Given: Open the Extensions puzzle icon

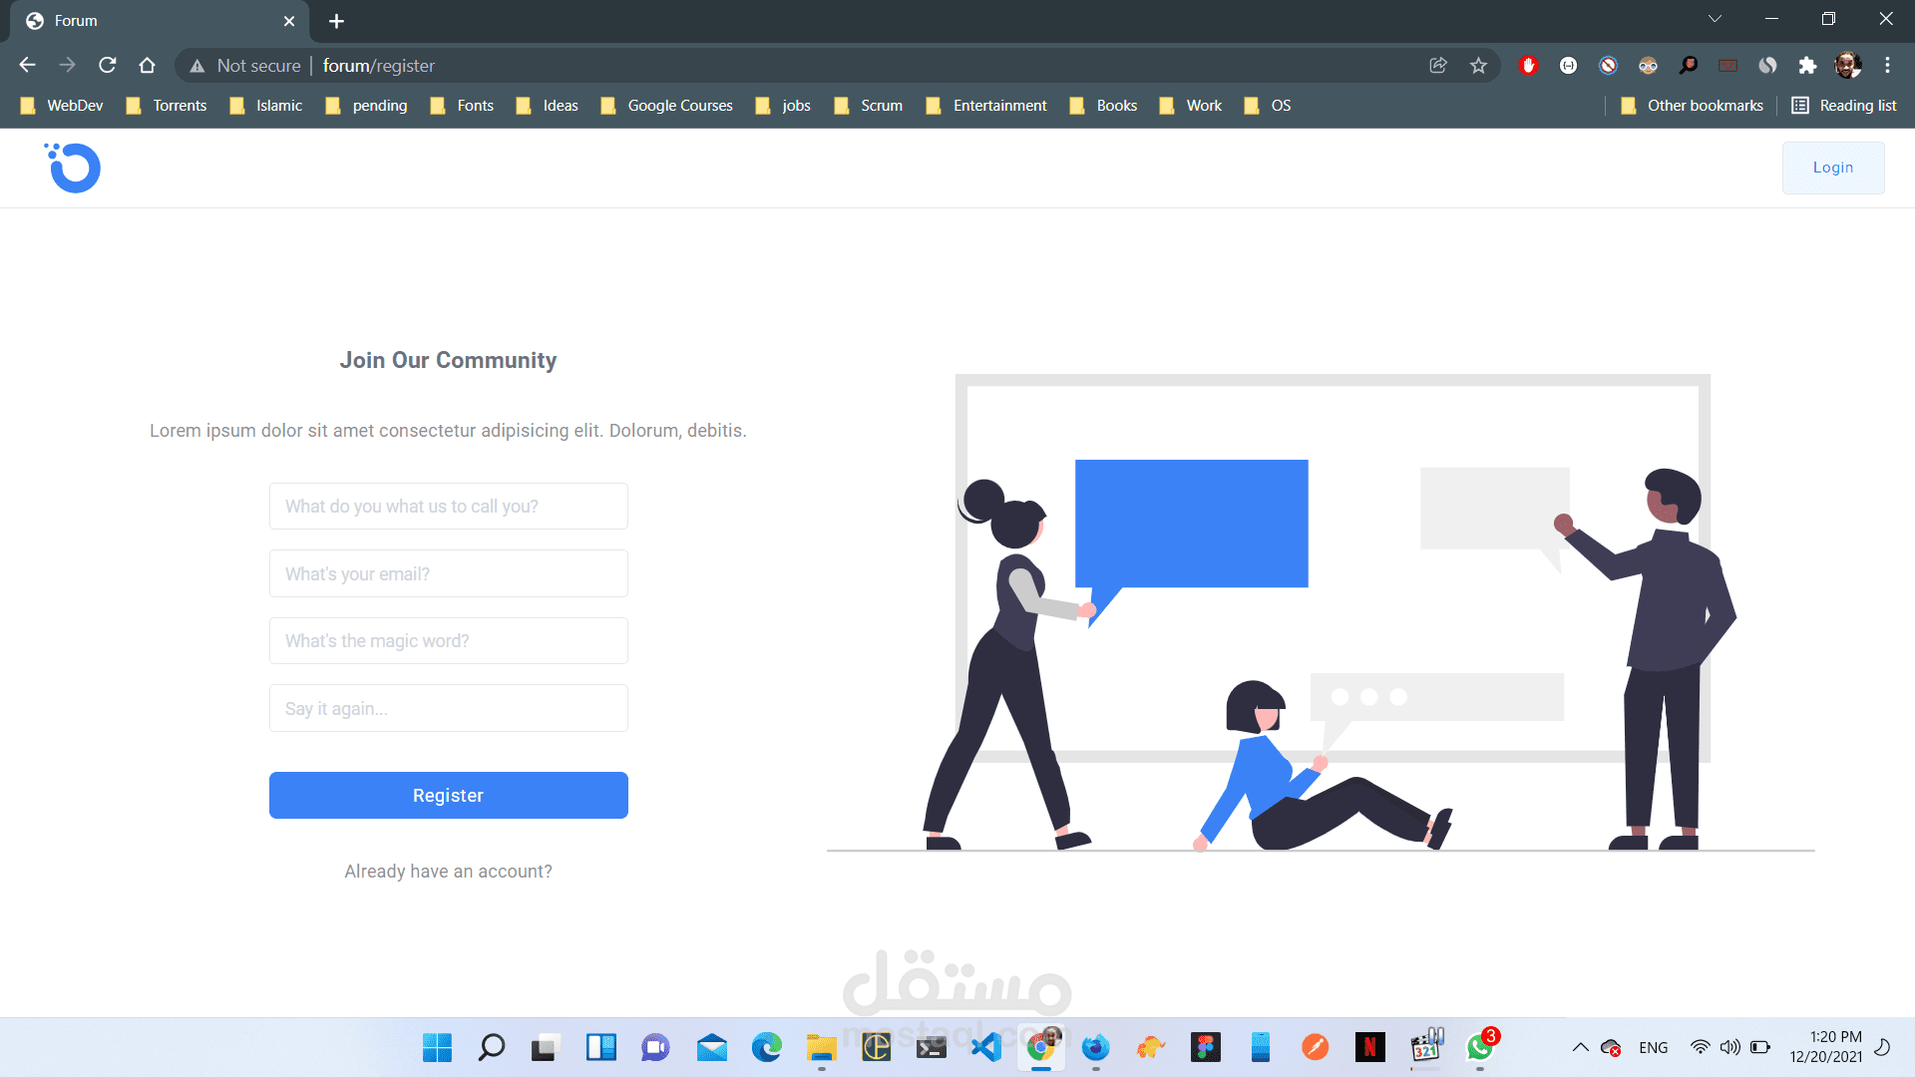Looking at the screenshot, I should [1807, 66].
